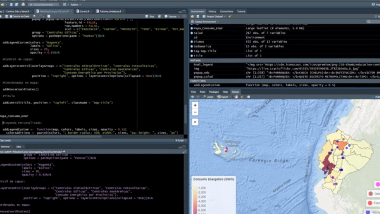Click Mapa_Consumo_Ener environment row
380x214 pixels.
coord(285,29)
